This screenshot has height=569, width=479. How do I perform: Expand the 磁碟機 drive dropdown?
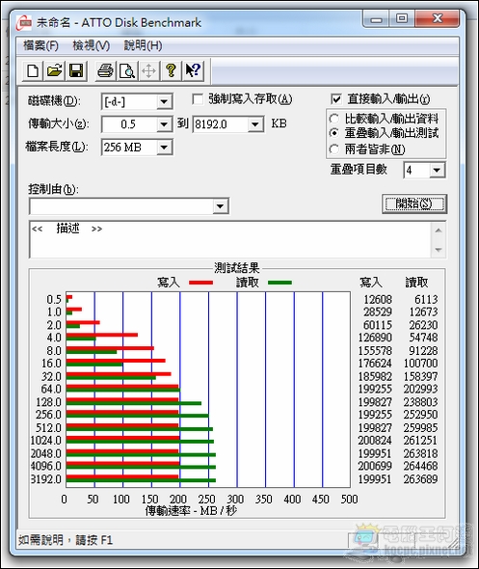164,102
